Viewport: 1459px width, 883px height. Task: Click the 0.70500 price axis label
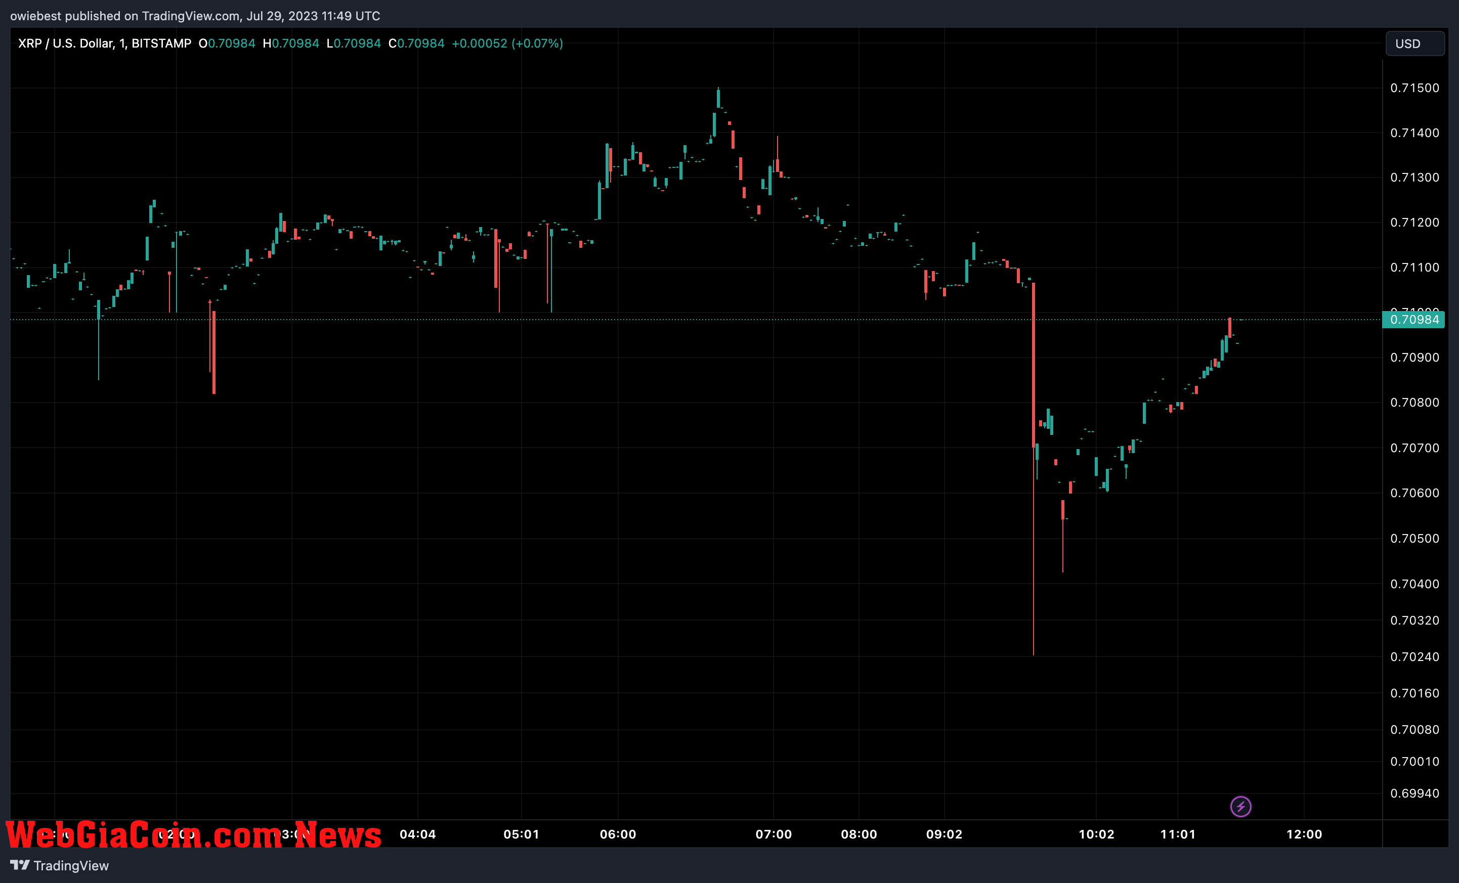tap(1414, 539)
